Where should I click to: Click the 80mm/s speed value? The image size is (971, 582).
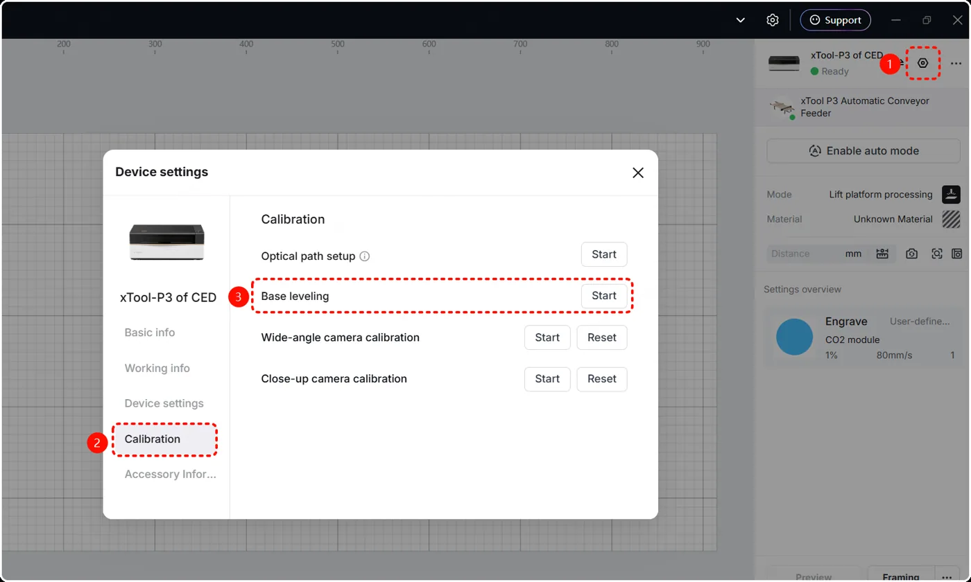[x=895, y=355]
